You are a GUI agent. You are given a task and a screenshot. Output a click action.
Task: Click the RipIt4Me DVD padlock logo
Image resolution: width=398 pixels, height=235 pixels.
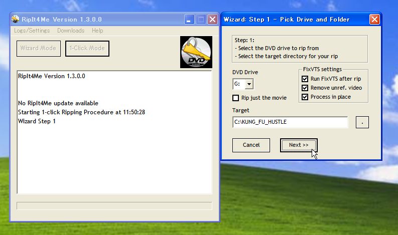(196, 52)
